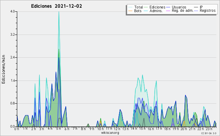The width and height of the screenshot is (220, 136).
Task: Click the wikiscan.org text below chart
Action: tap(110, 133)
